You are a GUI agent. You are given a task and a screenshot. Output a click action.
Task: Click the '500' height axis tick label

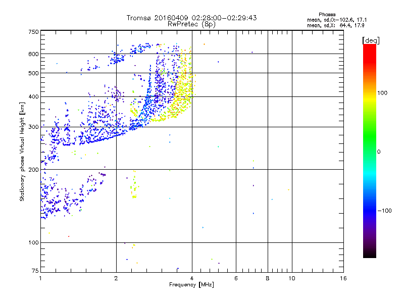click(33, 73)
